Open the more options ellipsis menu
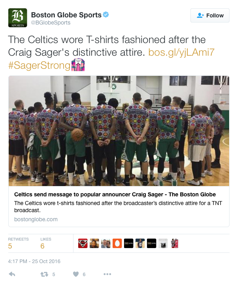The width and height of the screenshot is (239, 286). (107, 274)
